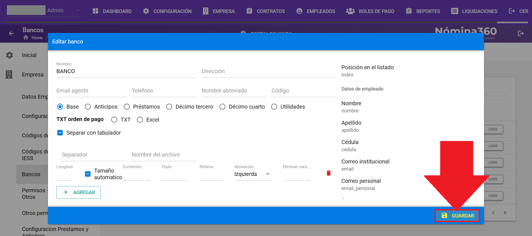Open the Alineación Izquierda dropdown

tap(253, 174)
